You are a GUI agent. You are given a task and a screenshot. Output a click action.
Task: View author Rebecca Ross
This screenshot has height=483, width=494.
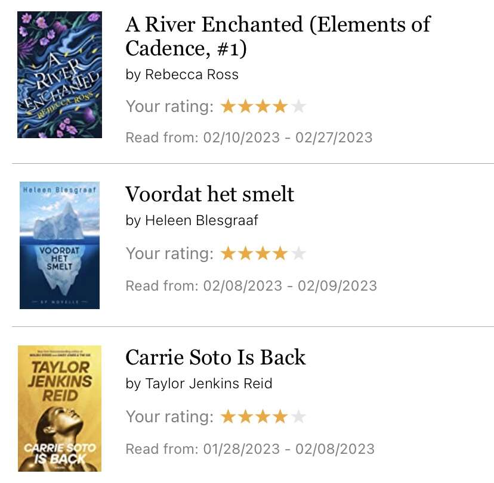point(192,74)
